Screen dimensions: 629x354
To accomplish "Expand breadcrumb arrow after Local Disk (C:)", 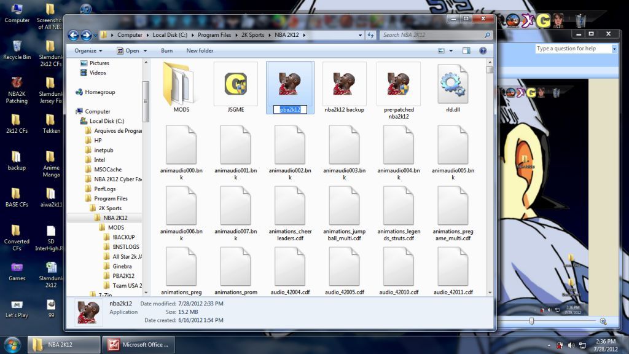I will (192, 35).
